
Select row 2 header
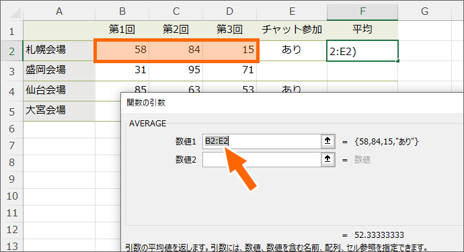pyautogui.click(x=12, y=51)
